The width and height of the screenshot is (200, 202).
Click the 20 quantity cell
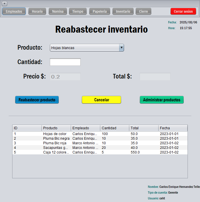coord(114,148)
